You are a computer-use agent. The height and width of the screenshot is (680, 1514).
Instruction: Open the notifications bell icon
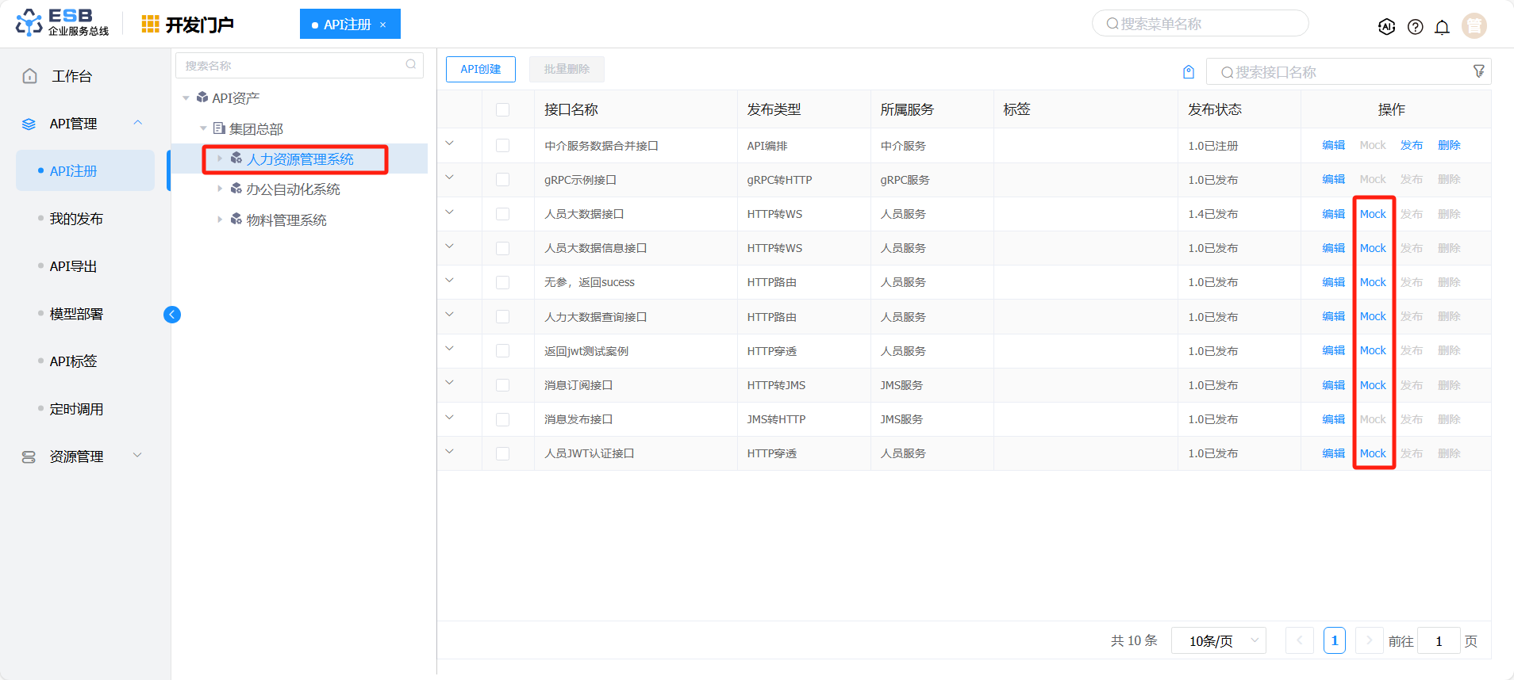coord(1442,27)
